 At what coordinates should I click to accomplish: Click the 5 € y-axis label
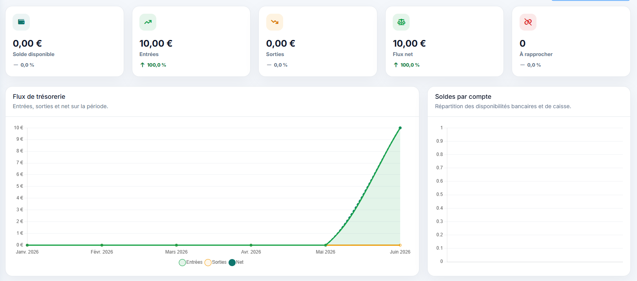click(x=20, y=186)
